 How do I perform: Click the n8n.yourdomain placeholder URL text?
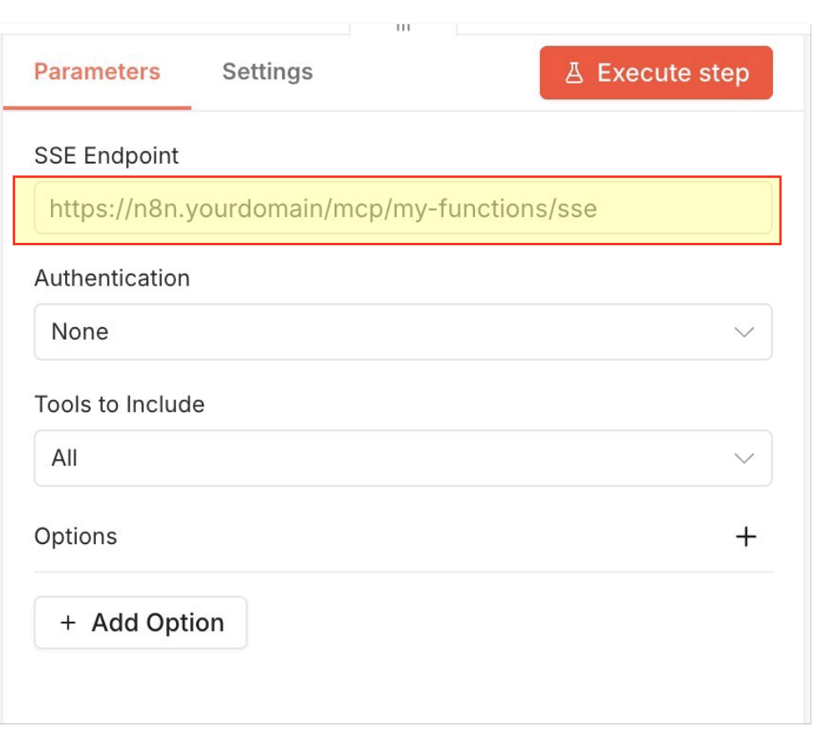(323, 209)
